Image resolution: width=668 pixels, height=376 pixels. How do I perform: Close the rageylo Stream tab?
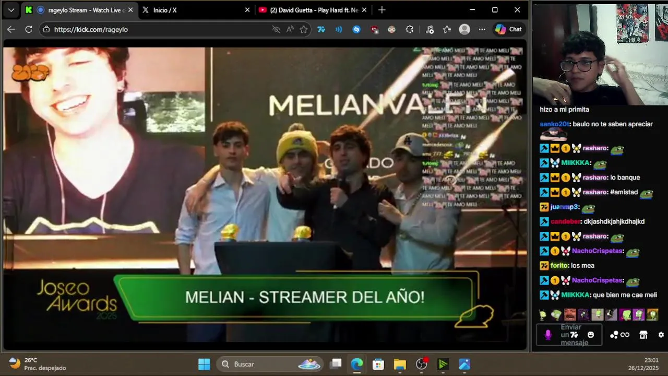(x=130, y=10)
